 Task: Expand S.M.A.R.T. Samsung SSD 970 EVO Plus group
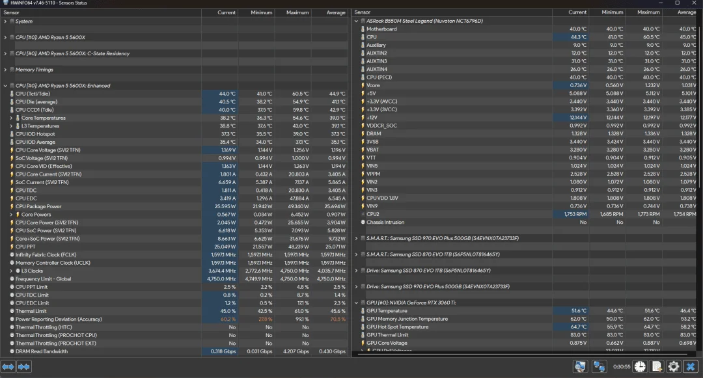click(357, 238)
